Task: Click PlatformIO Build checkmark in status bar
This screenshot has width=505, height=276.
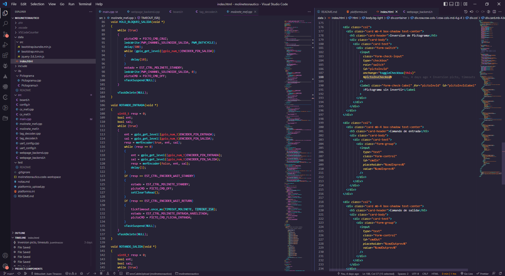Action: pos(88,274)
